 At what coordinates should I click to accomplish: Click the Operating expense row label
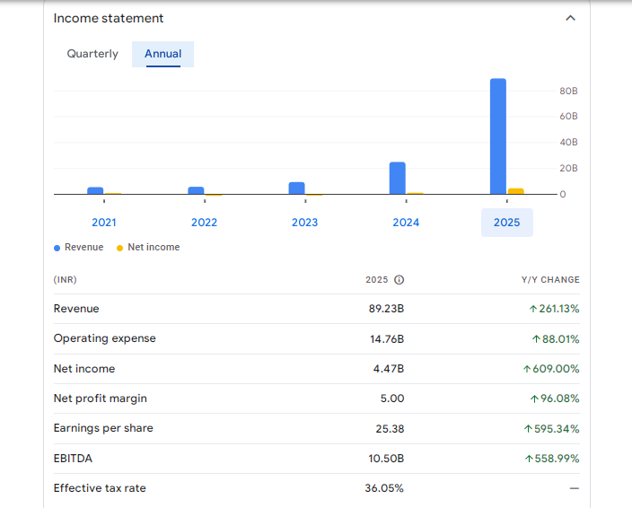point(104,338)
